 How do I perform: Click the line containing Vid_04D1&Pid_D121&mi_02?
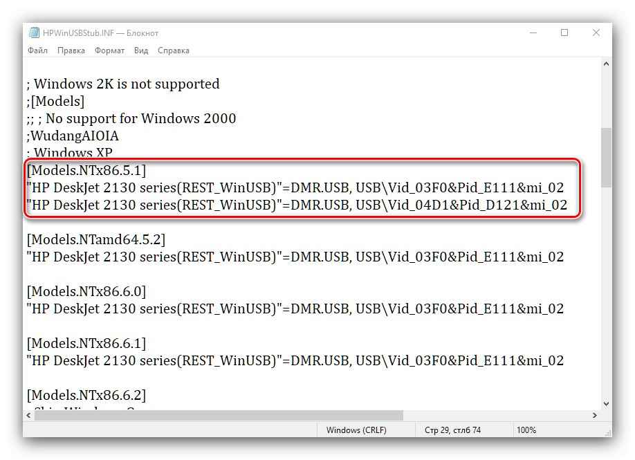point(297,205)
